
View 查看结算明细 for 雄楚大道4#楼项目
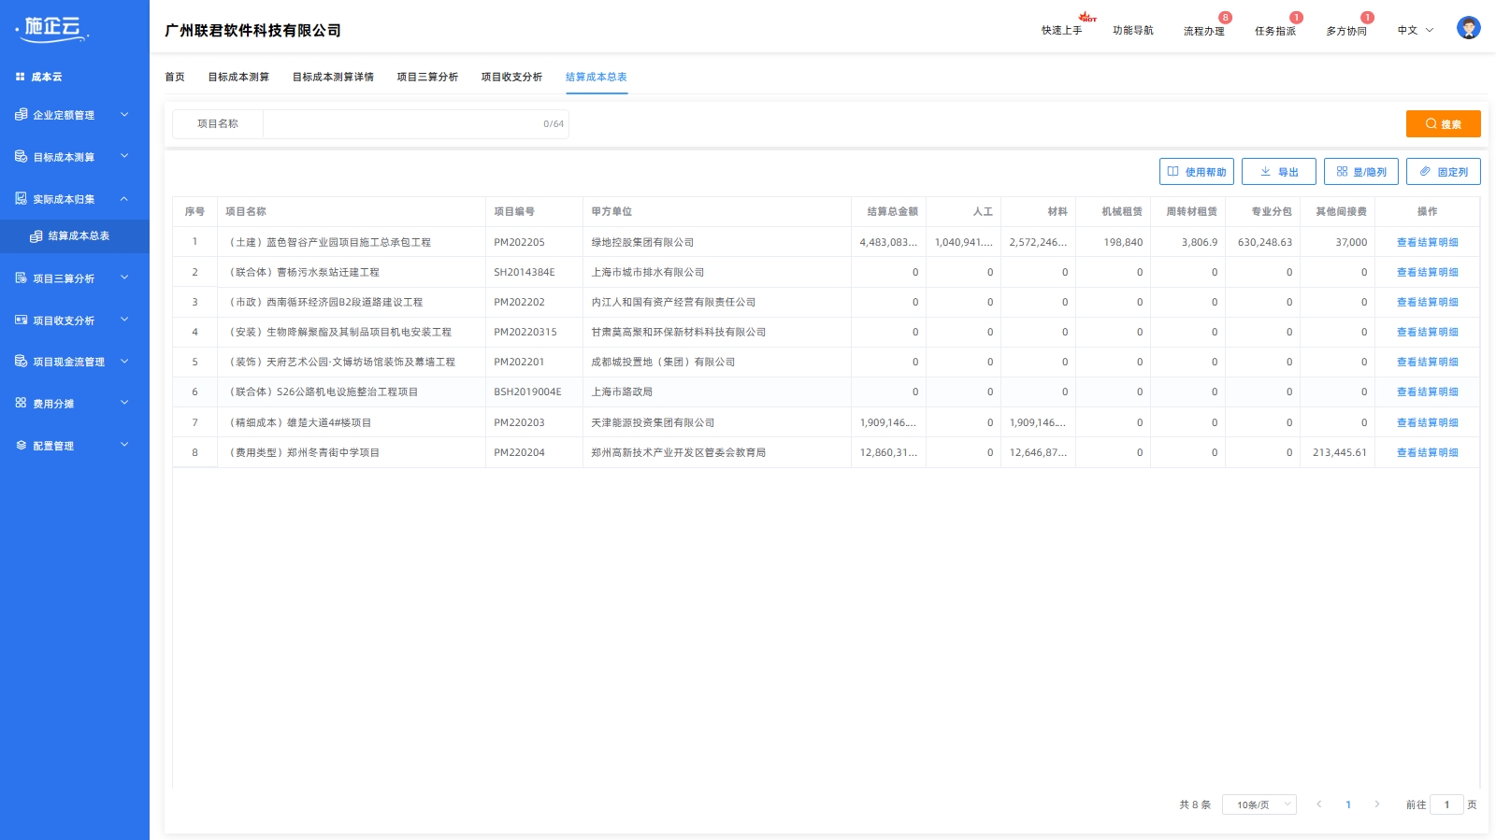(x=1428, y=422)
